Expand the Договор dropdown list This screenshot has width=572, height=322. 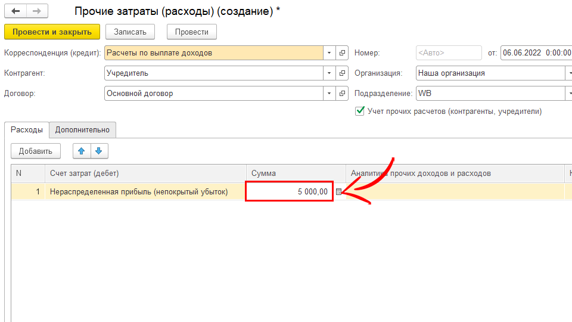[x=329, y=94]
